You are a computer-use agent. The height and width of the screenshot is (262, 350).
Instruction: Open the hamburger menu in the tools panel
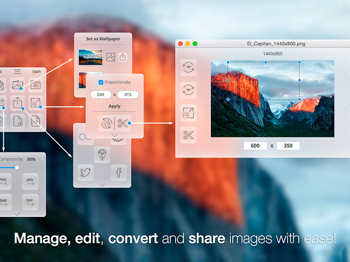click(x=17, y=71)
